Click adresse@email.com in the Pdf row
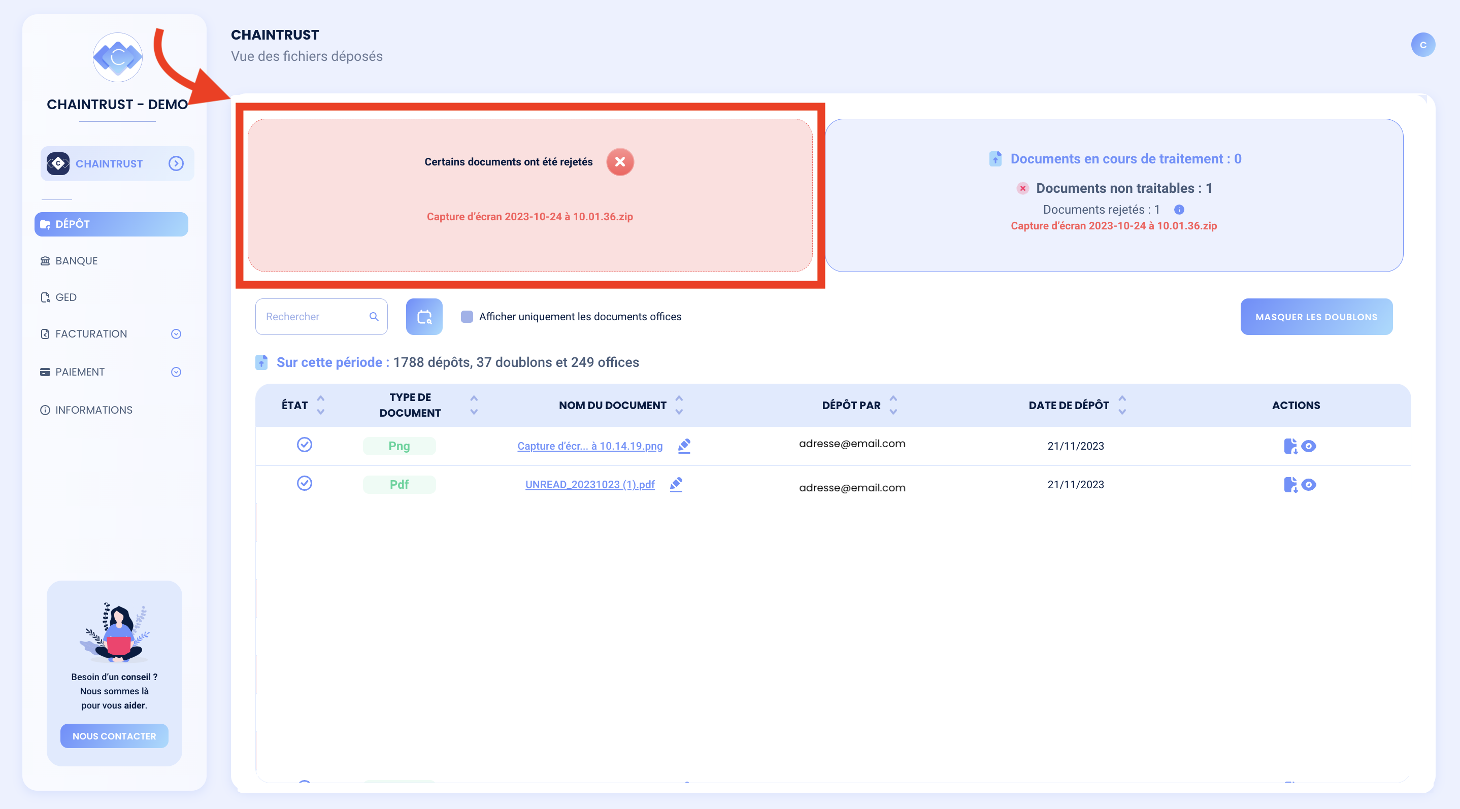This screenshot has height=809, width=1460. (x=852, y=487)
